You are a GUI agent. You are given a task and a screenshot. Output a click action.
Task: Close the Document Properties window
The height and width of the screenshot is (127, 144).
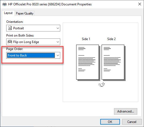pos(140,4)
